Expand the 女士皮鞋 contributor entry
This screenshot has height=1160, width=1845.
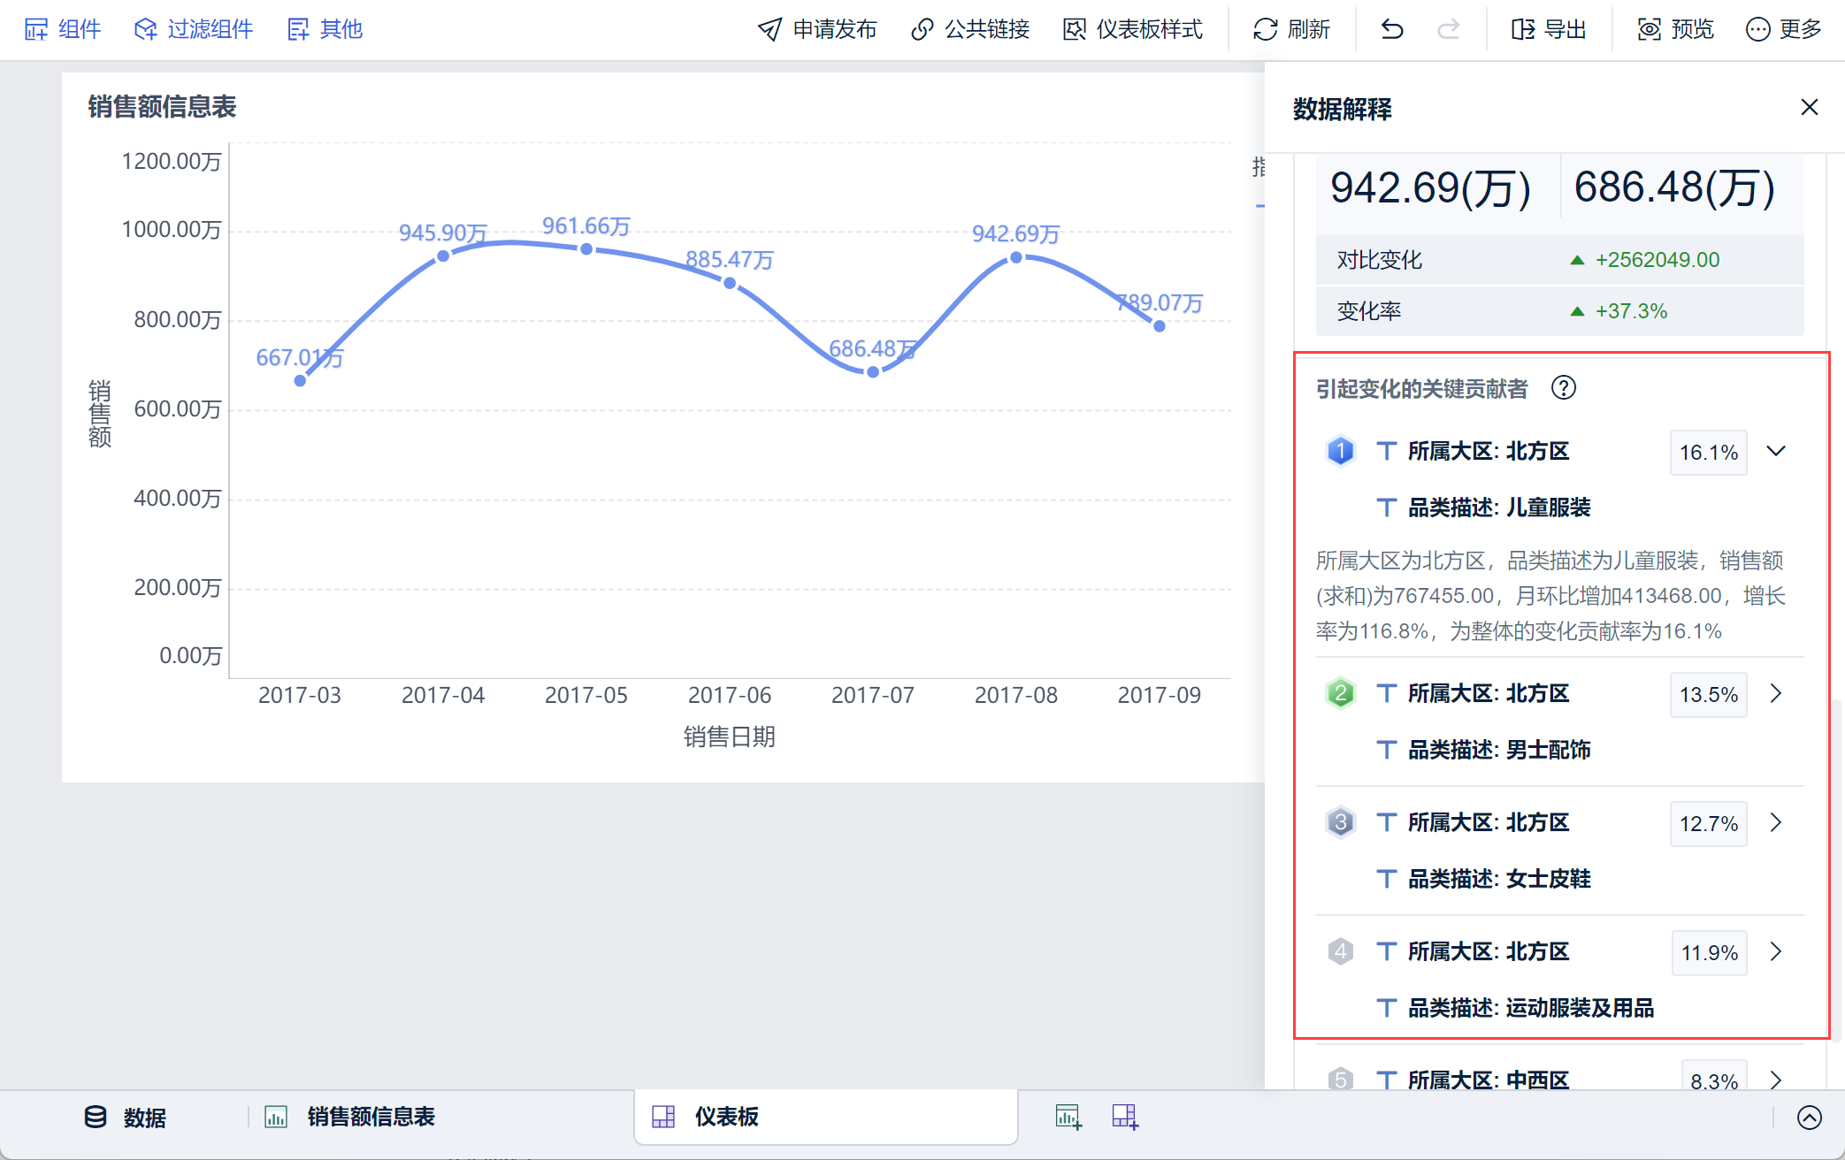coord(1775,823)
